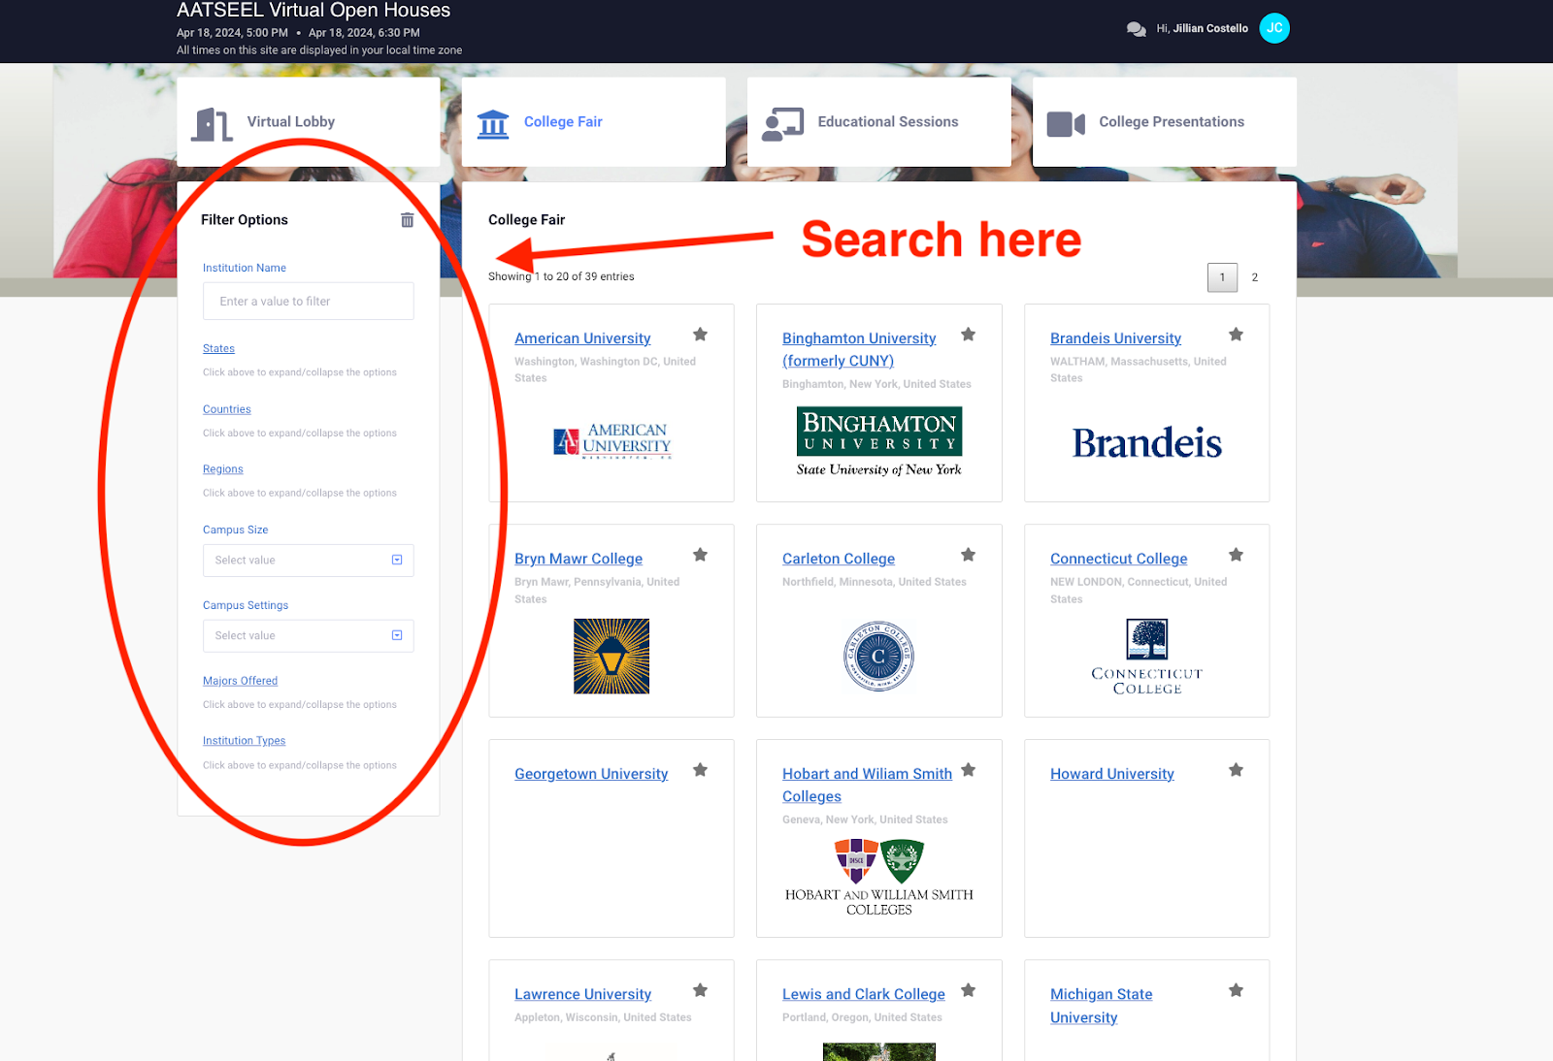This screenshot has height=1061, width=1553.
Task: Open the Michigan State University link
Action: tap(1101, 1006)
